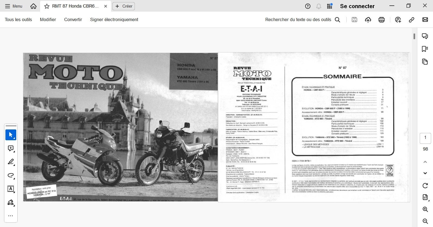Screen dimensions: 433x227
Task: Click the vertical scrollbar thumb
Action: tap(414, 36)
